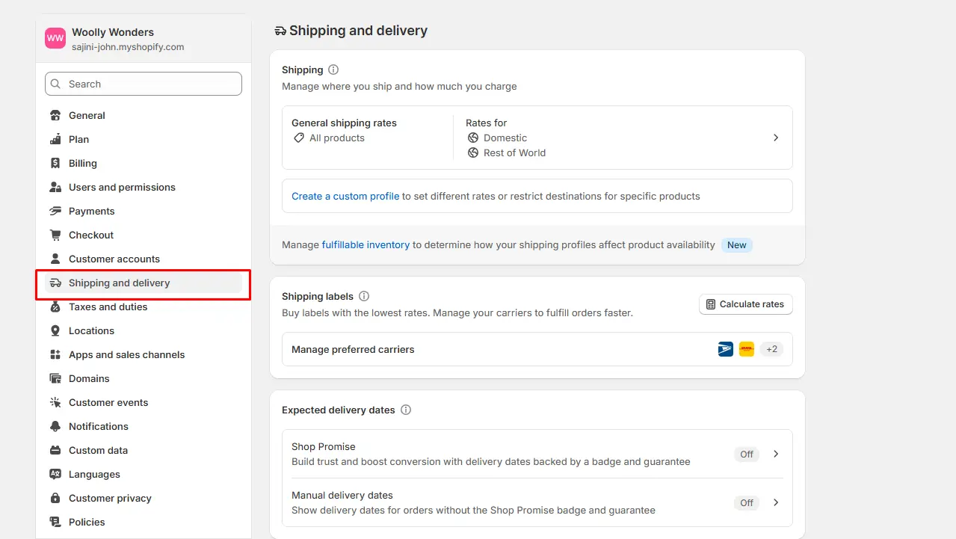Go to the Languages settings page

[143, 474]
